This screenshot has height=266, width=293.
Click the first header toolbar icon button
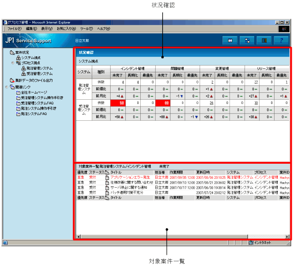click(x=230, y=40)
